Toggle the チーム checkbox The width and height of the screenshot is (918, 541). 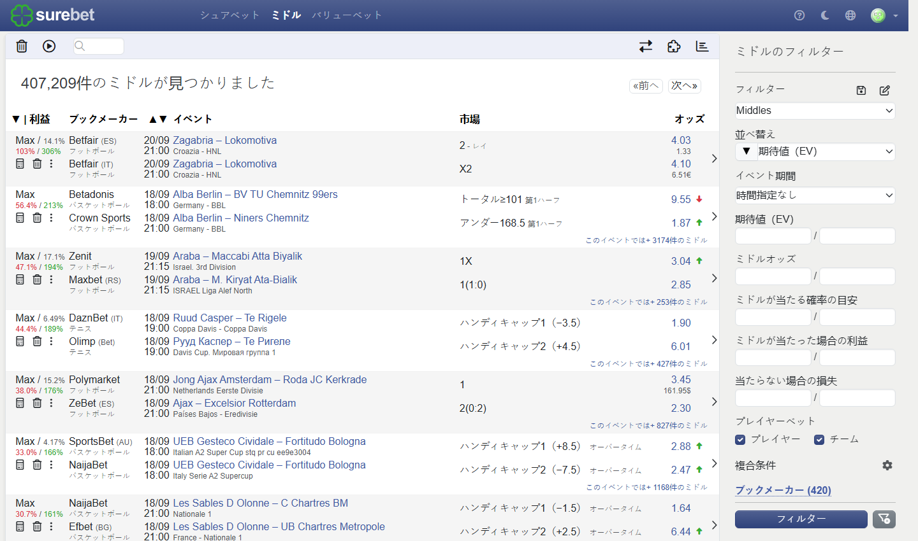819,439
